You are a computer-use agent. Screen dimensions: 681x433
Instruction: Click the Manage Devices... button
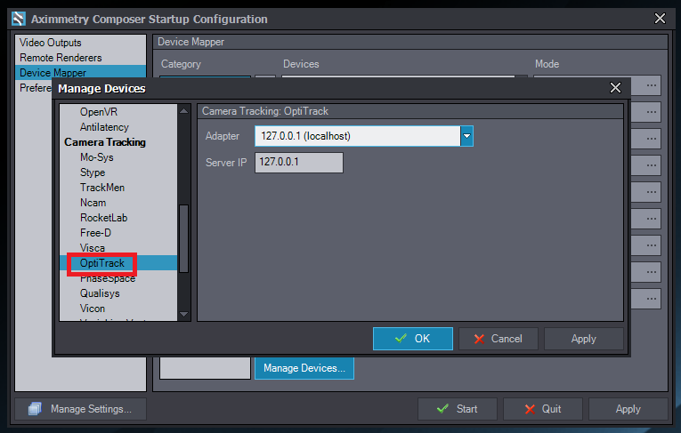point(304,368)
